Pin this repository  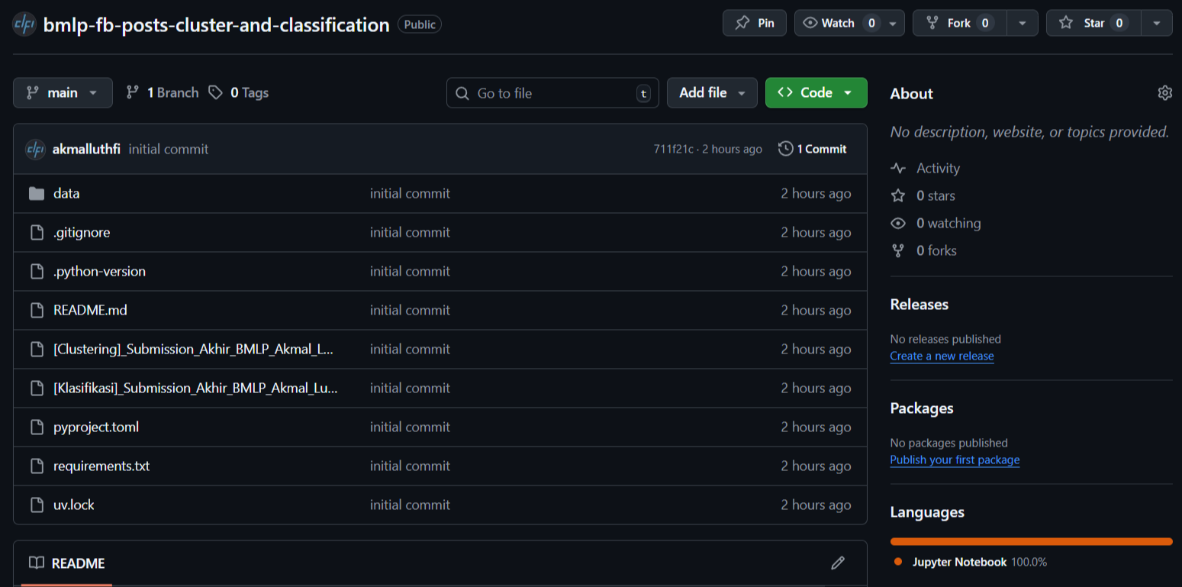754,22
